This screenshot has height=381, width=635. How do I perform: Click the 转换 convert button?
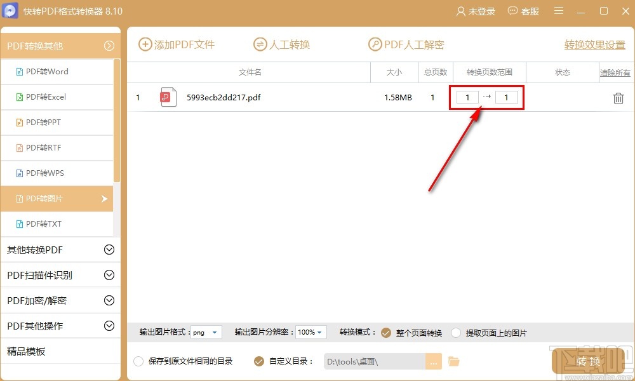point(588,361)
